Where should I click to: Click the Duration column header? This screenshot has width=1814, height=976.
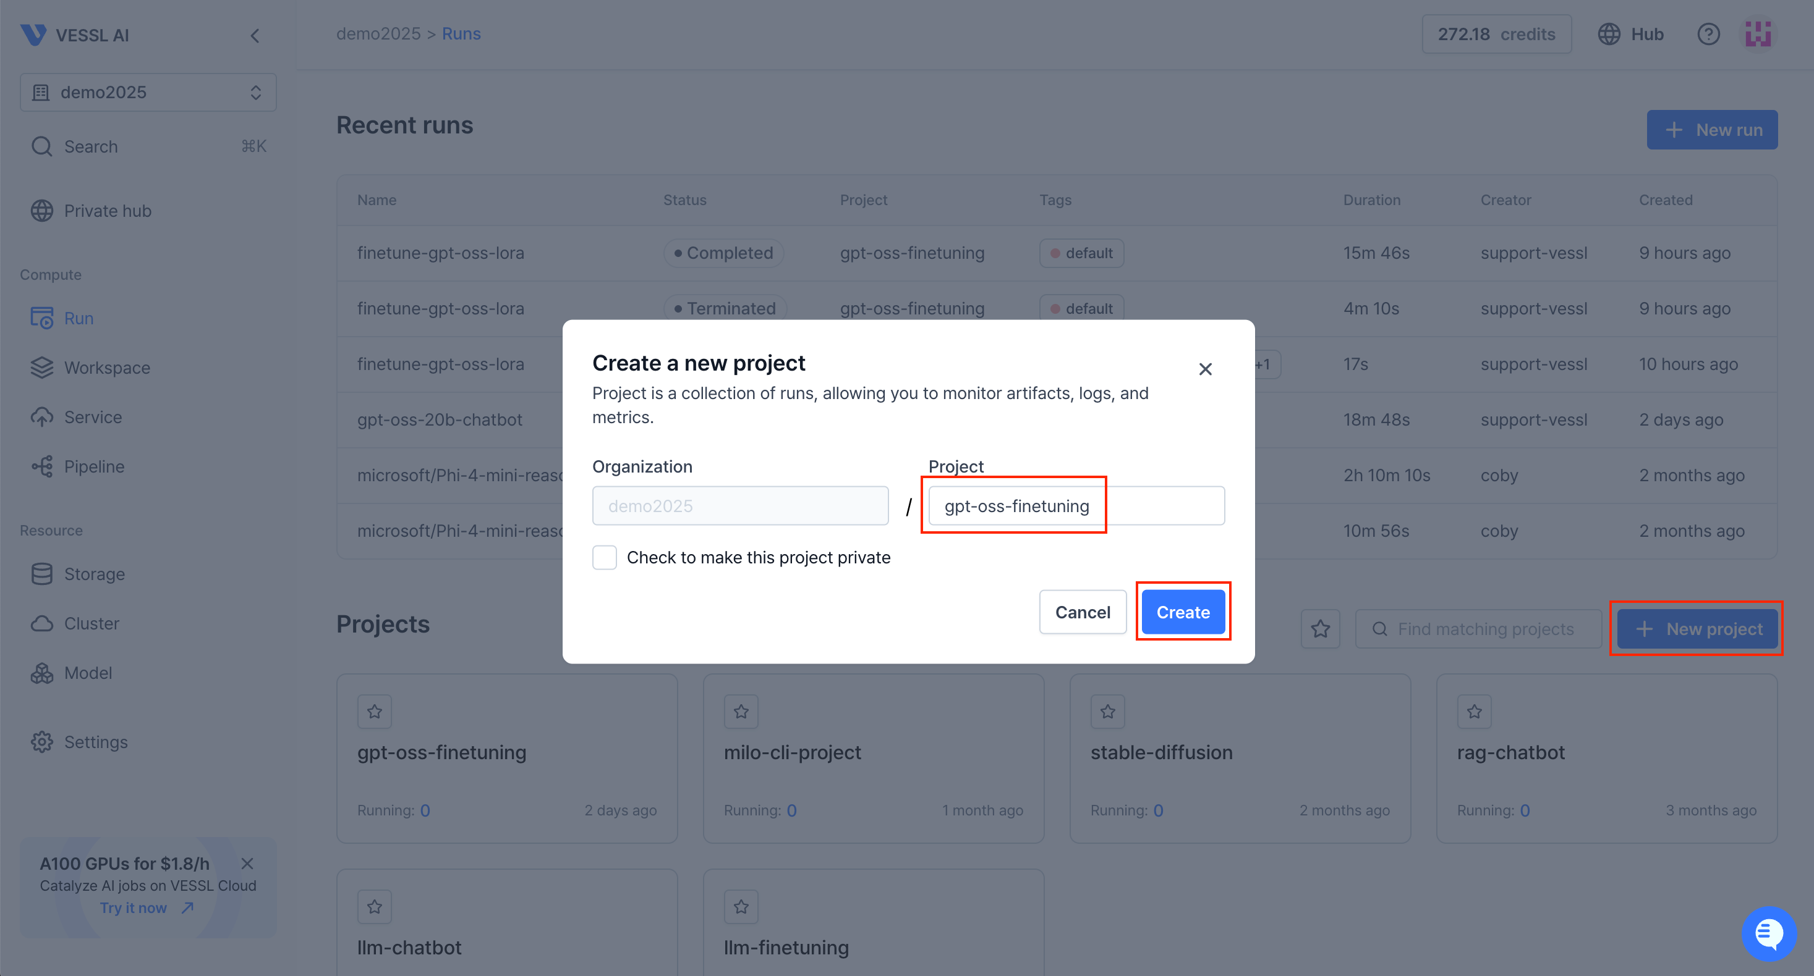click(1371, 200)
